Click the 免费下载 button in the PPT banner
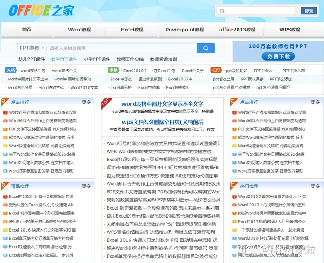Viewport: 324px width, 263px height. tap(279, 56)
